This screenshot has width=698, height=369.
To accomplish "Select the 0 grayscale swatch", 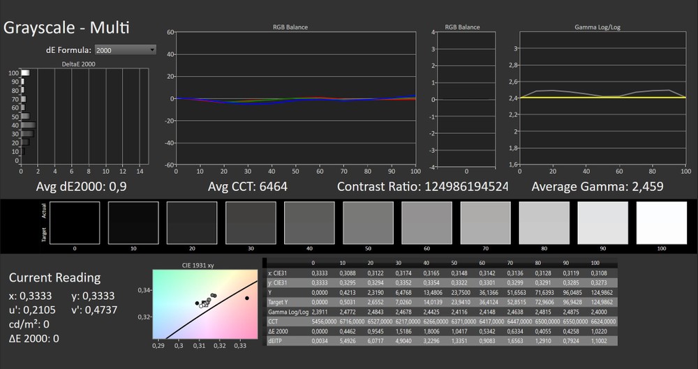I will [75, 223].
